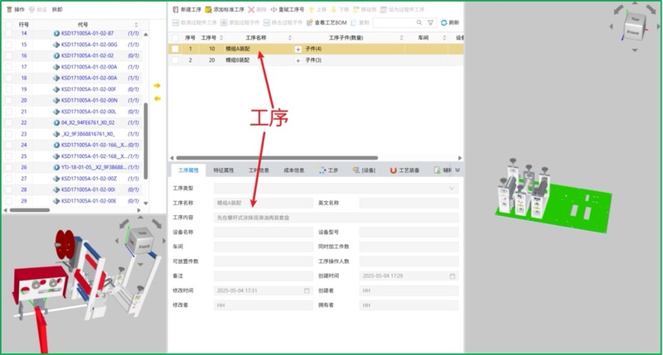Click the 重赋工序号 renumber icon

[274, 8]
